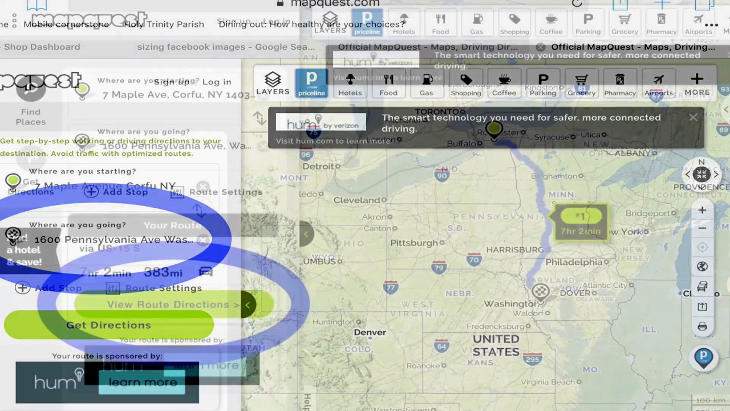Rotate map using the compass right arrow
The width and height of the screenshot is (730, 411).
[x=716, y=175]
